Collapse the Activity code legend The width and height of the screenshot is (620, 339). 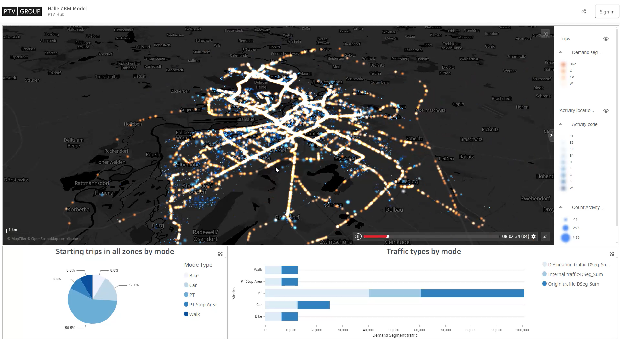(x=561, y=124)
